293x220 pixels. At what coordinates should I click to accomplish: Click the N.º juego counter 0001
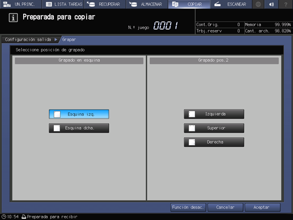pos(165,26)
